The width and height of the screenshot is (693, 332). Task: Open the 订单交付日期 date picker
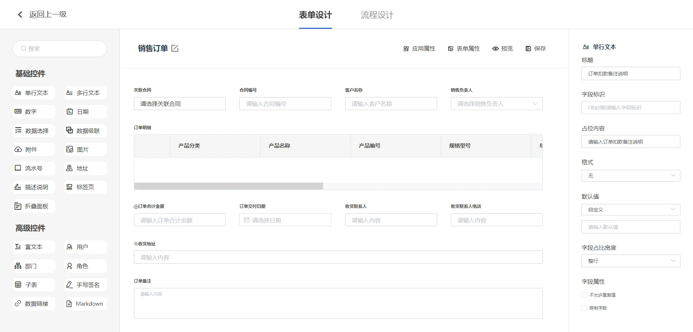coord(285,220)
